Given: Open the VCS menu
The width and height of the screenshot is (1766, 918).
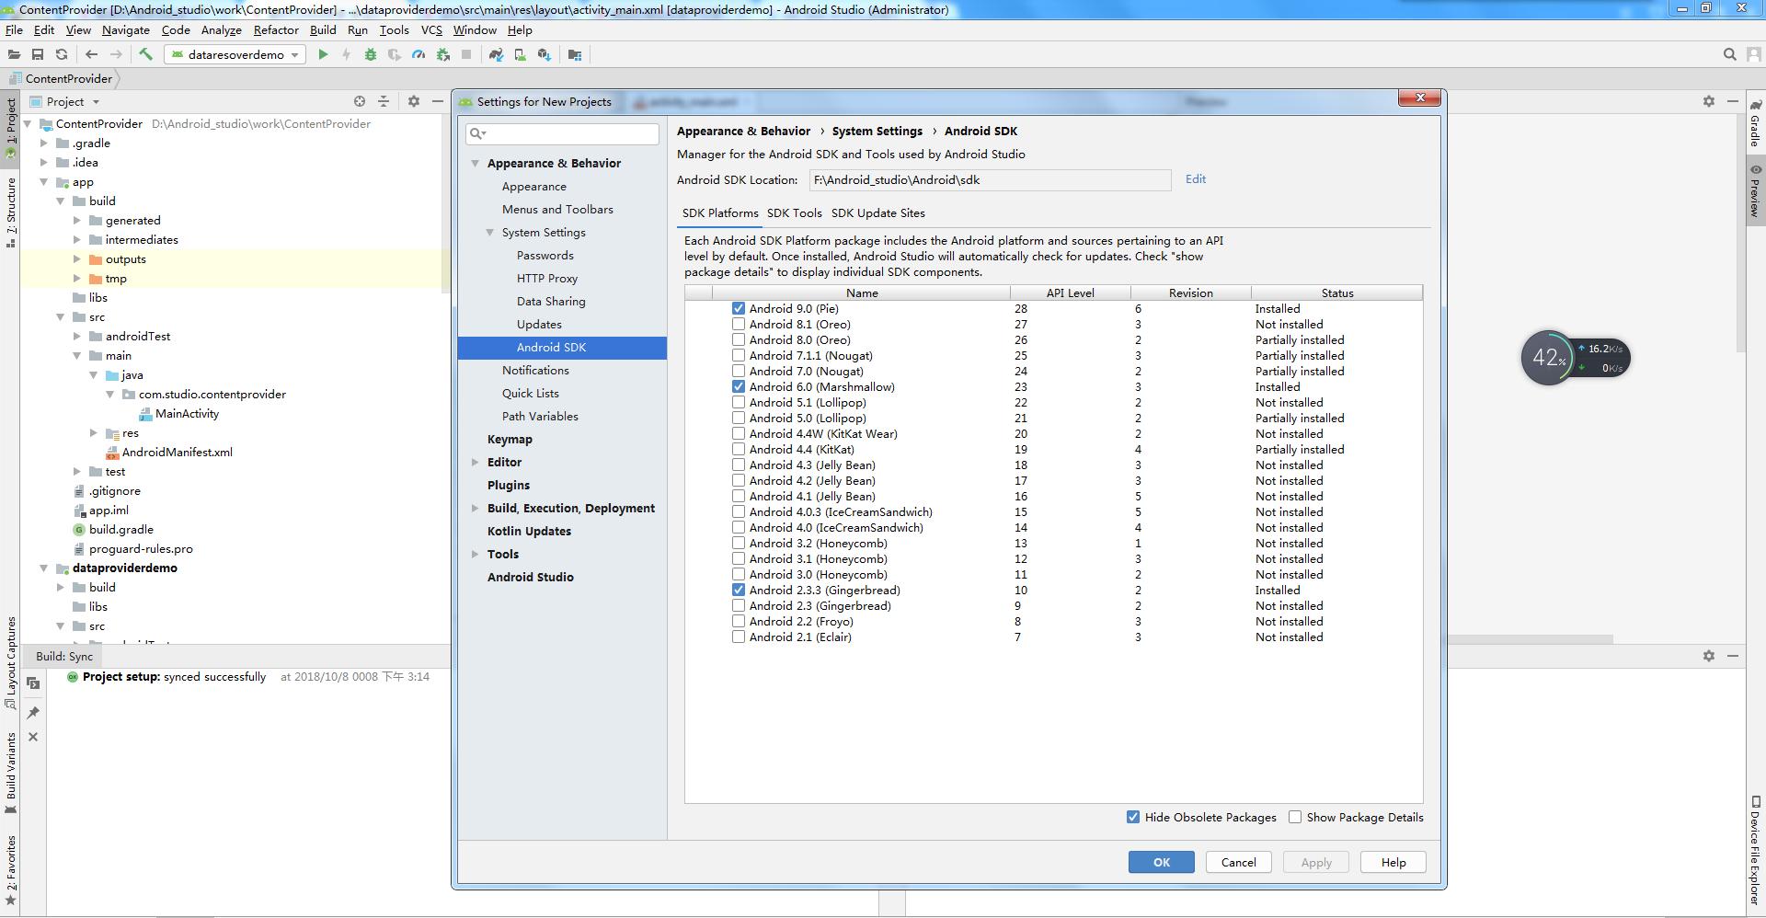Looking at the screenshot, I should pyautogui.click(x=431, y=30).
